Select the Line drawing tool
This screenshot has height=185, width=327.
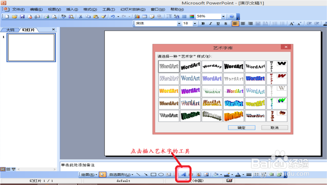[x=138, y=174]
